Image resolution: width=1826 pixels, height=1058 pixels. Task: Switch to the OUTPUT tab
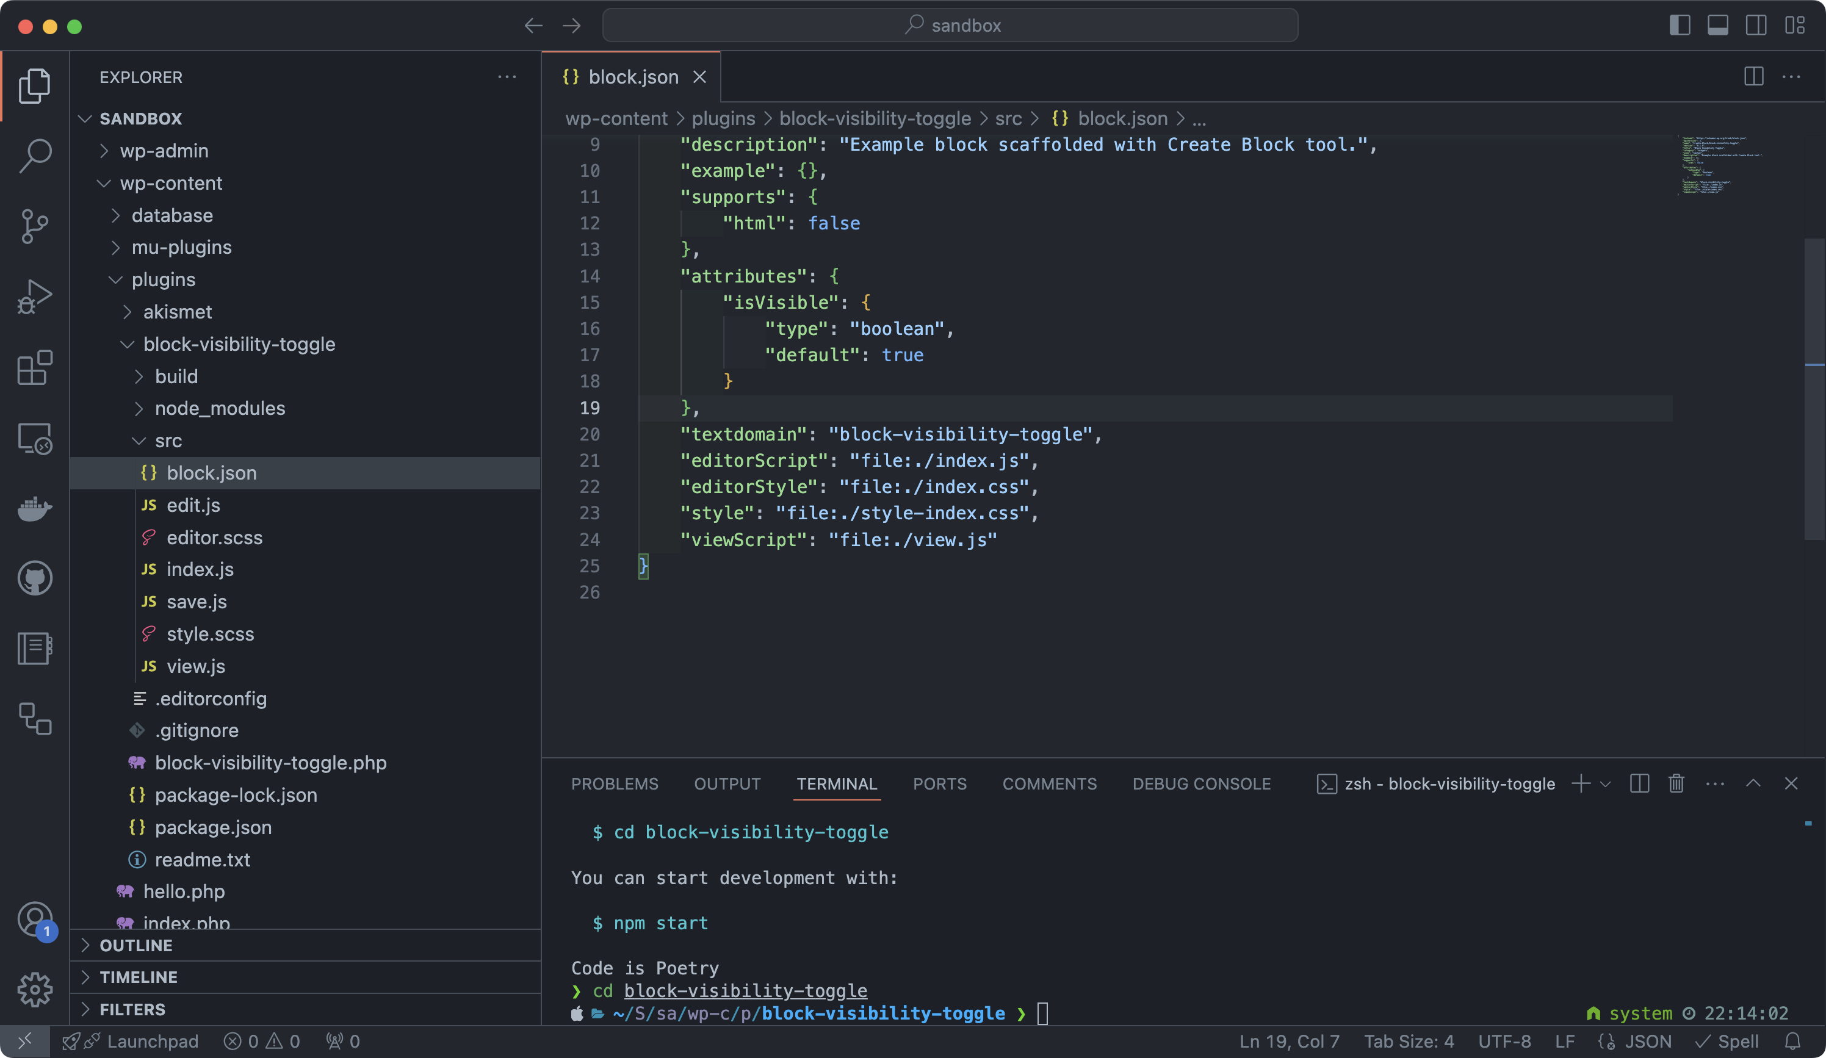tap(727, 783)
